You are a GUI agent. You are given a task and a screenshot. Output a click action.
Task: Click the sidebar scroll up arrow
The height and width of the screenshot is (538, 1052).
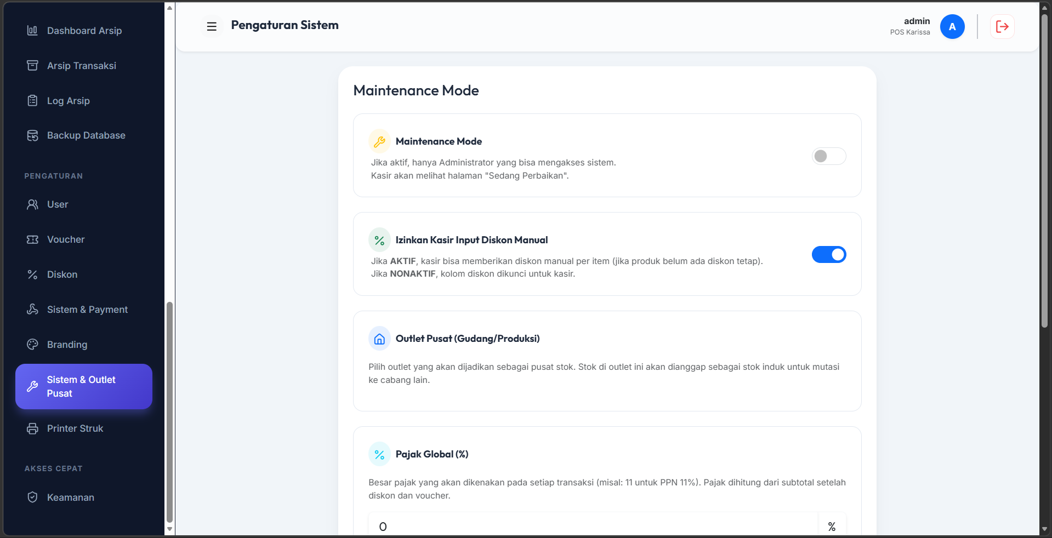169,8
